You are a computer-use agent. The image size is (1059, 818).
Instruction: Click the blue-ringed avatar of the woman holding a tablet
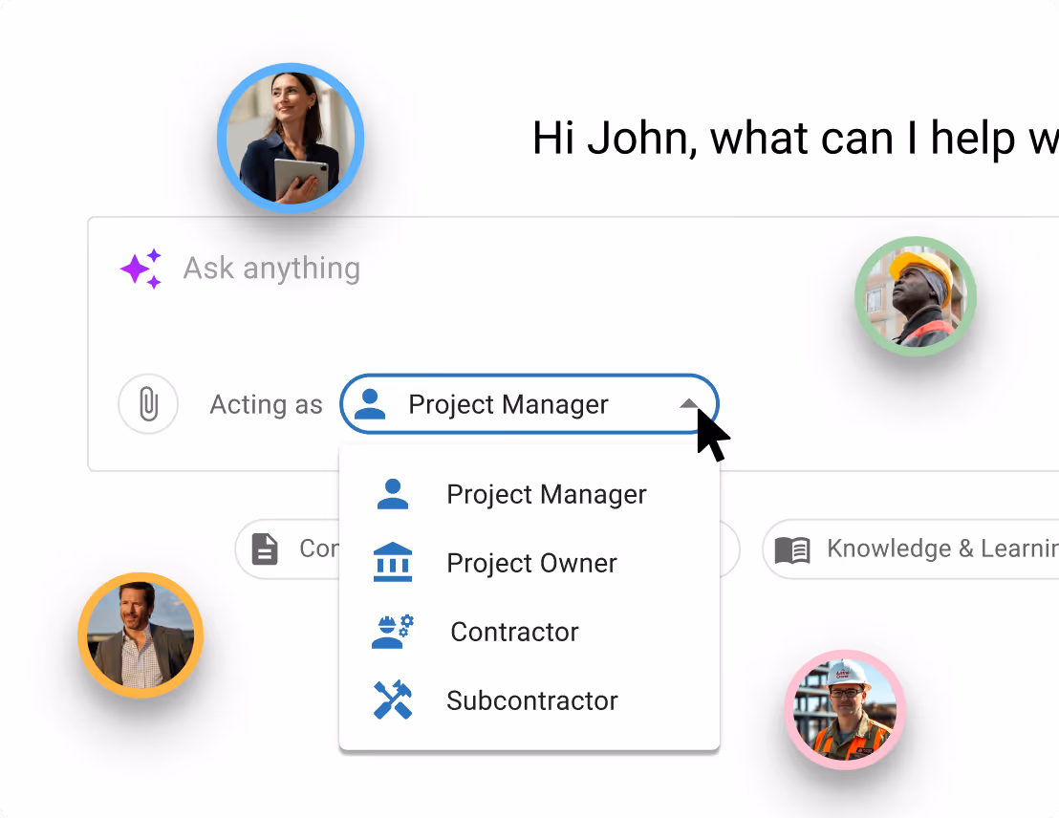click(291, 138)
